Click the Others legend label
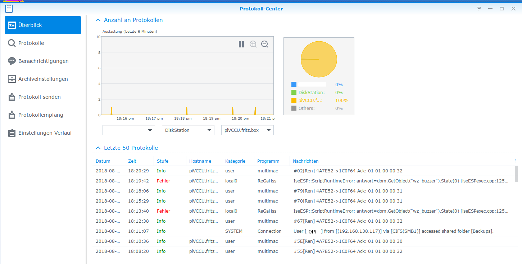Screen dimensions: 522x264 (307, 108)
